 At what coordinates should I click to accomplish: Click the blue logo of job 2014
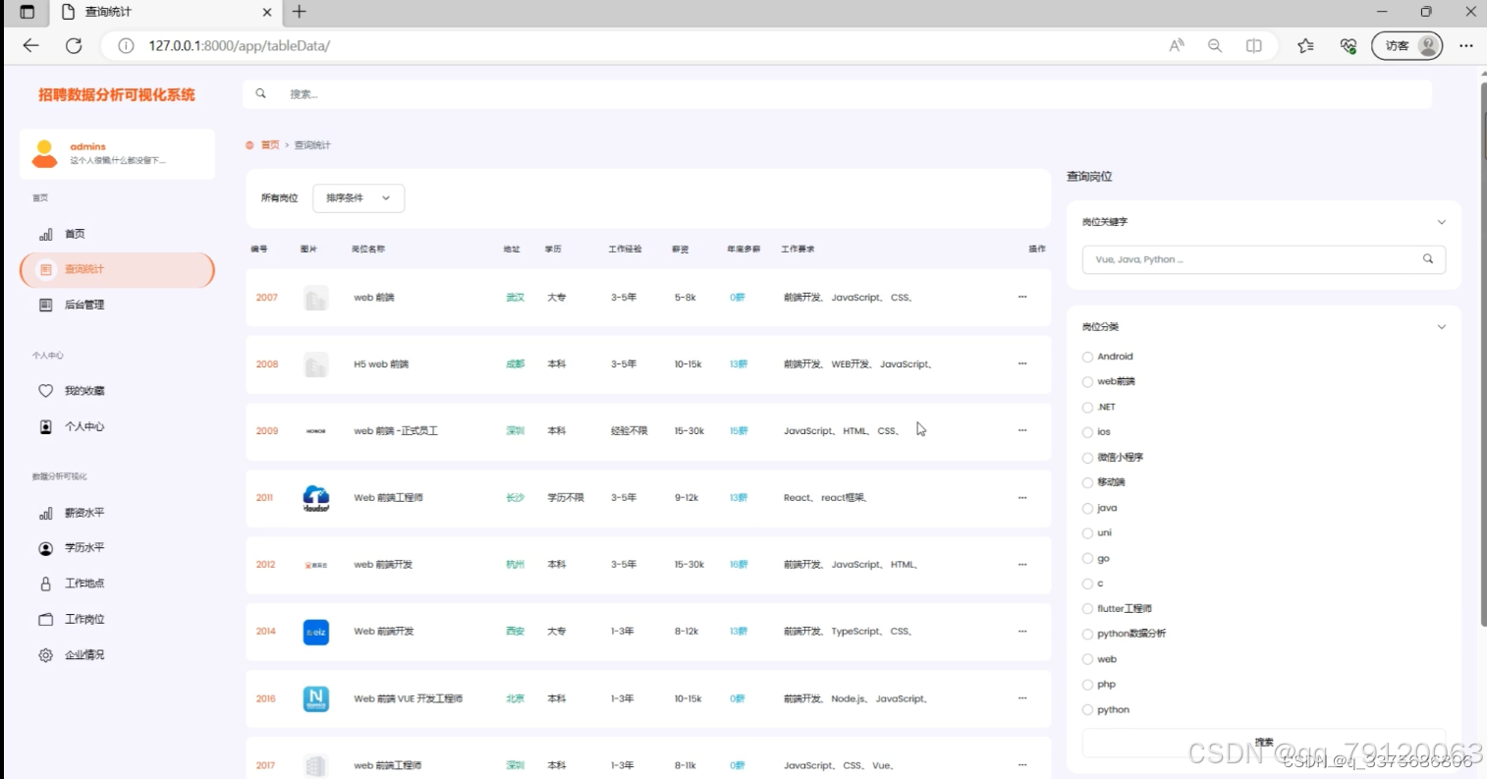coord(316,632)
